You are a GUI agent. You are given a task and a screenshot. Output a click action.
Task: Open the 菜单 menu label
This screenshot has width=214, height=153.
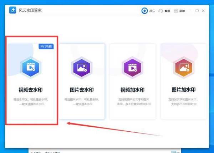point(182,11)
